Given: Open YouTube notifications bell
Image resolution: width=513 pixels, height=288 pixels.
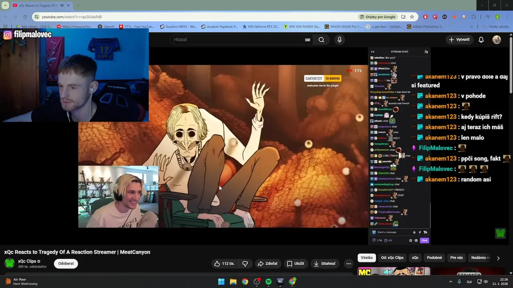Looking at the screenshot, I should coord(481,40).
